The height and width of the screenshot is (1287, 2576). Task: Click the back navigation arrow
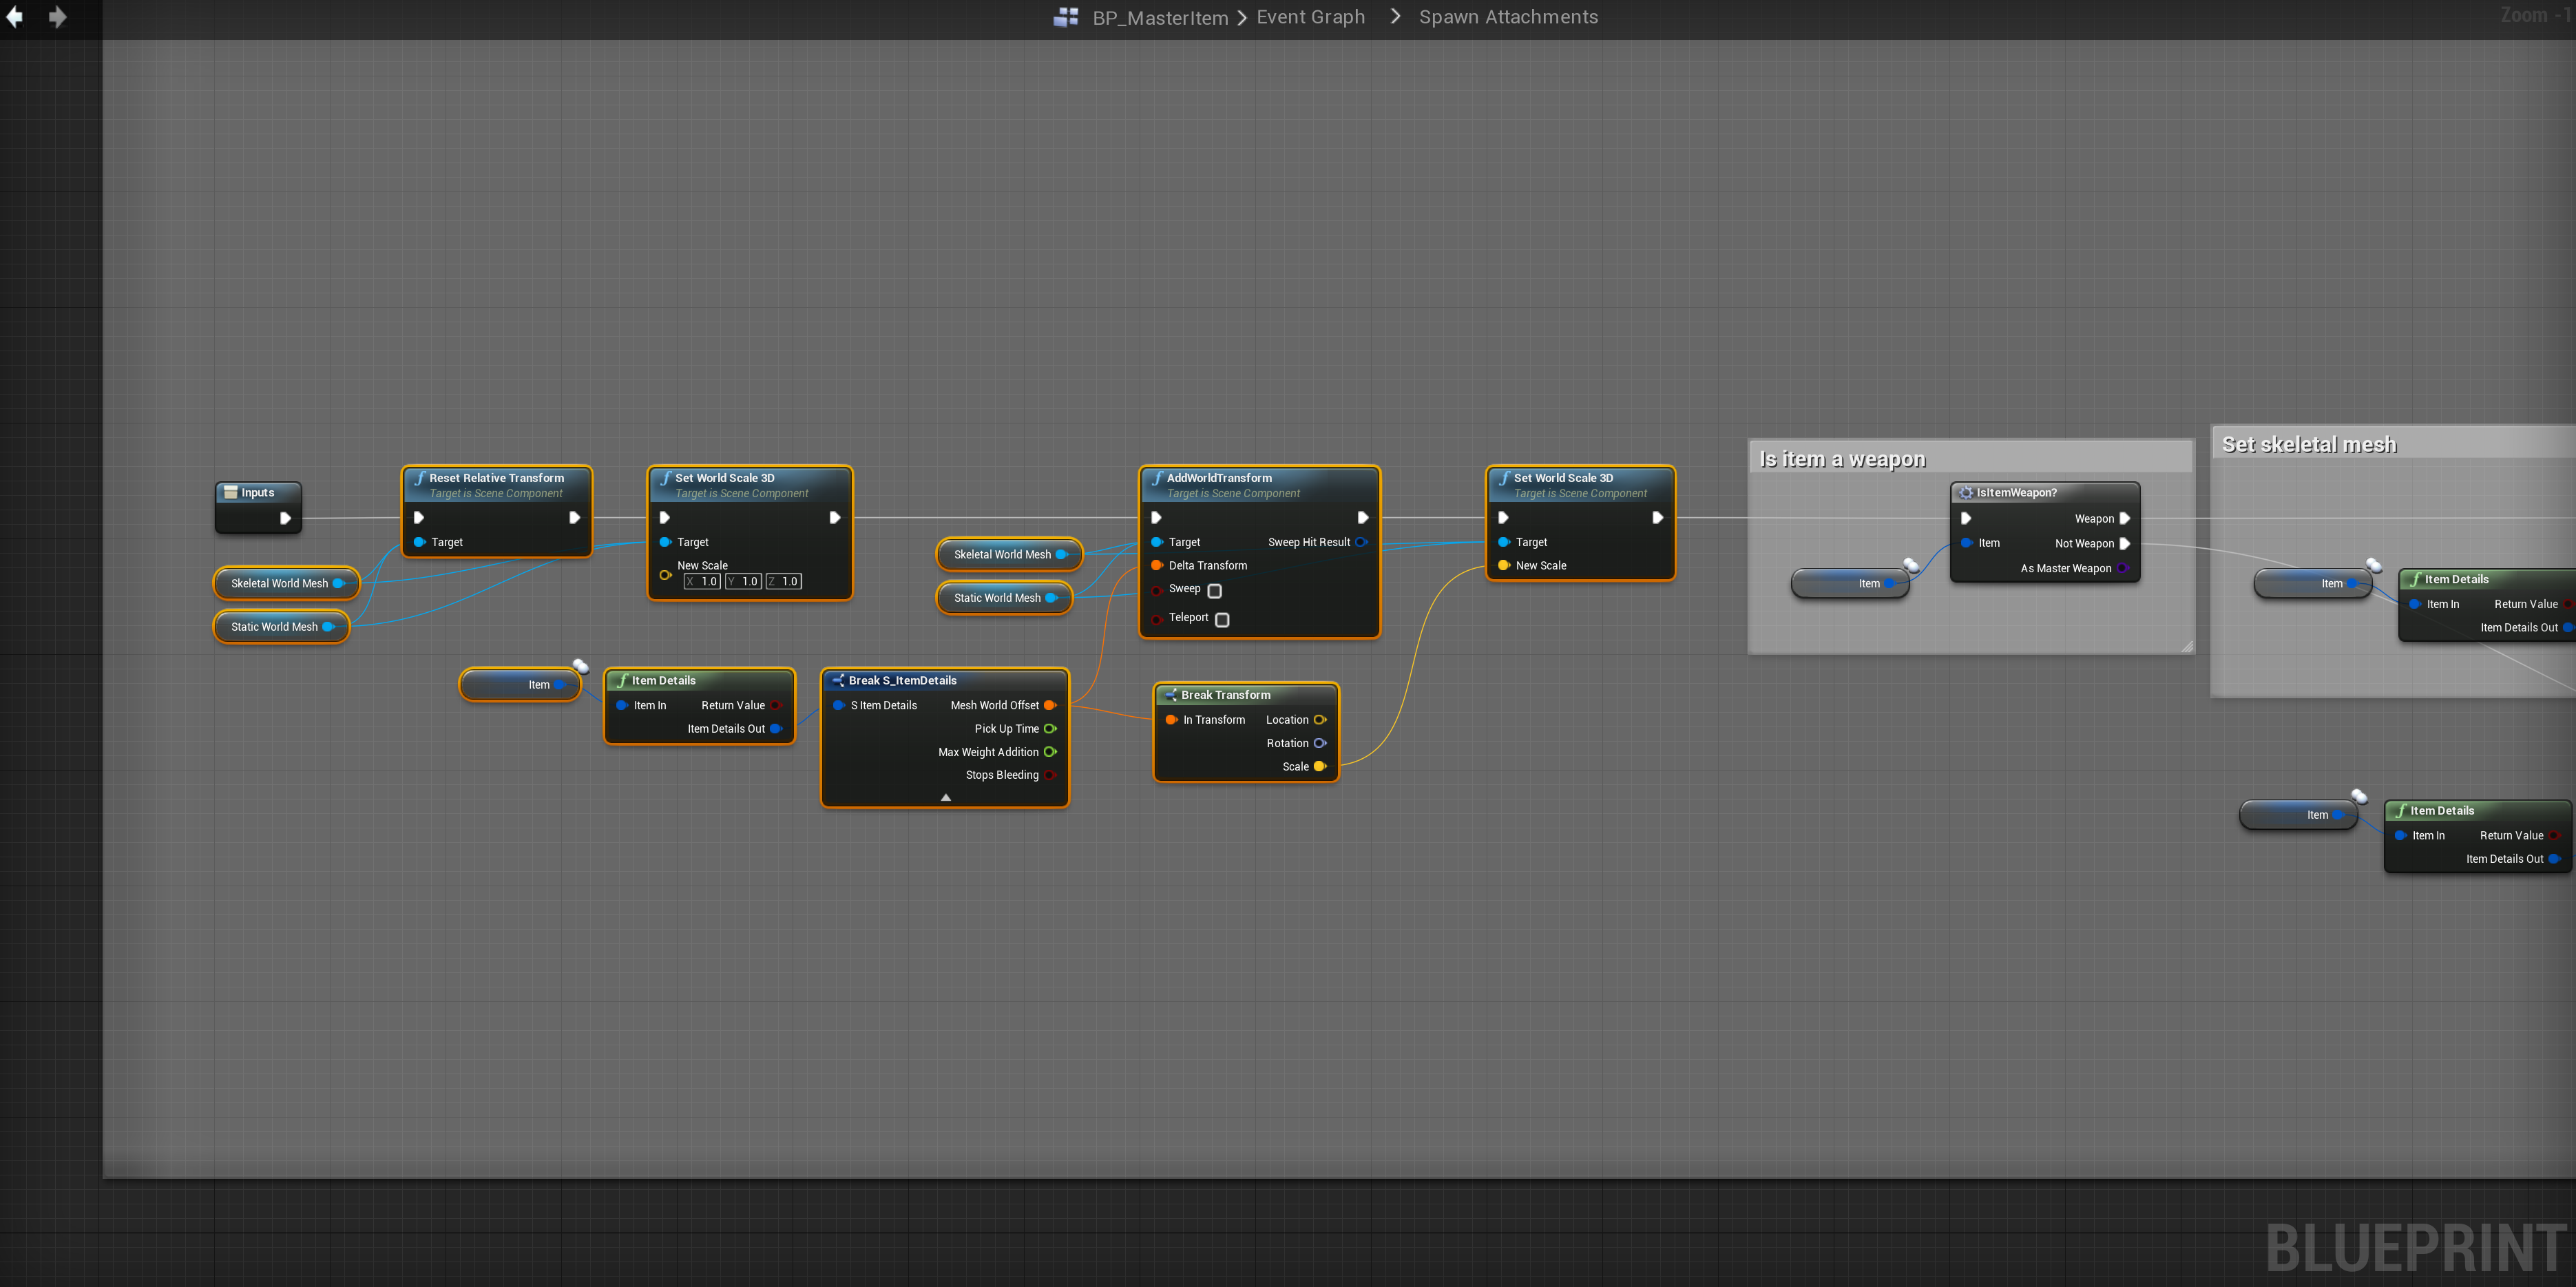[x=15, y=17]
